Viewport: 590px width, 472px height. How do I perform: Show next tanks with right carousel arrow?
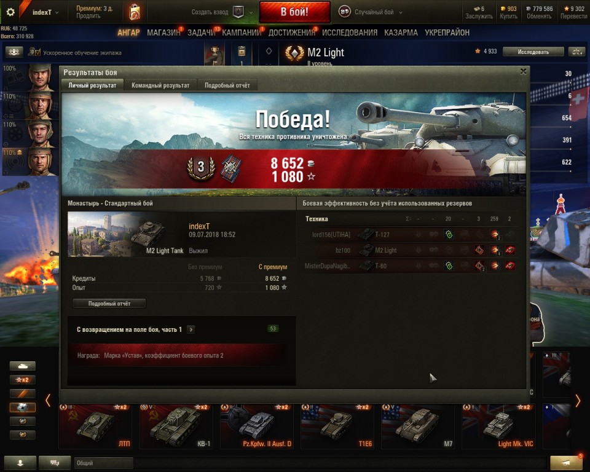[578, 401]
